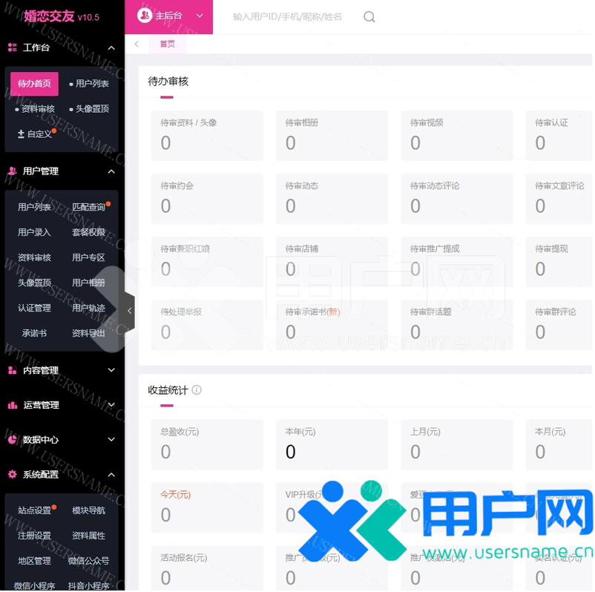Open 认证管理 menu item
595x592 pixels.
coord(35,308)
